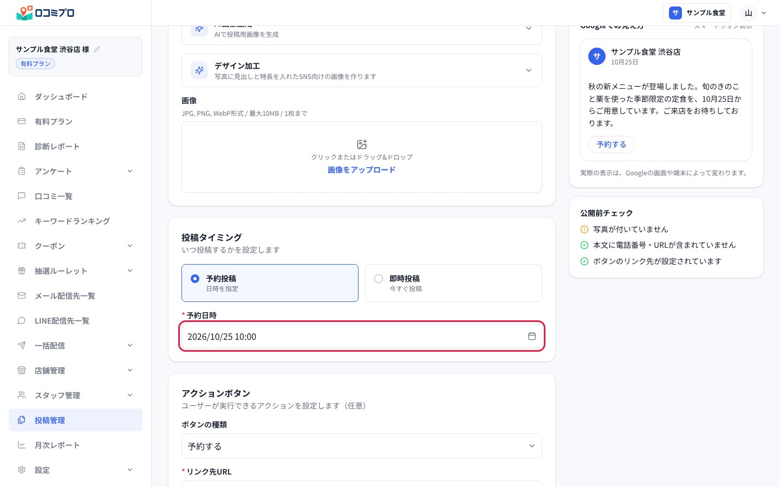The height and width of the screenshot is (487, 780).
Task: Click the envelope icon beside メール配信先一覧
Action: click(22, 295)
